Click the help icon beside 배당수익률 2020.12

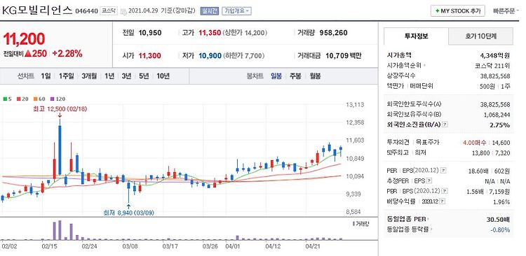point(443,201)
